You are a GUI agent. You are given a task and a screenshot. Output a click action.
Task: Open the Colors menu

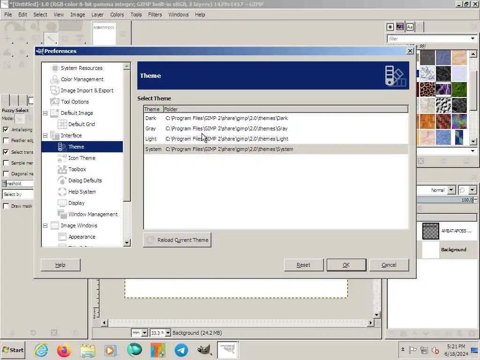117,15
